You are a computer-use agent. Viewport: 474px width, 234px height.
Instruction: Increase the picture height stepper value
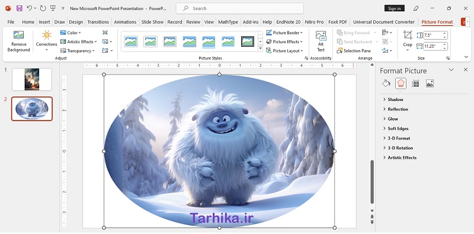click(445, 34)
